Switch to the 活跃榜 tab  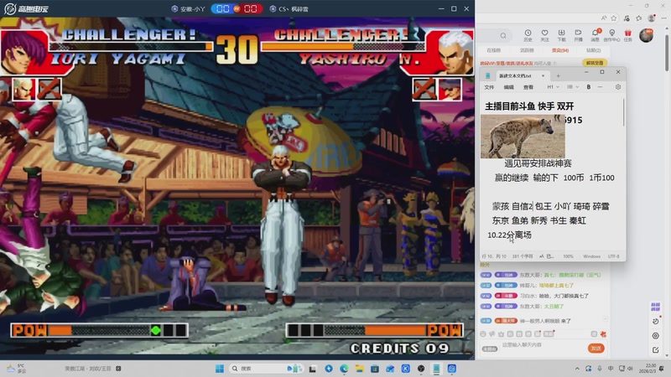pyautogui.click(x=527, y=50)
